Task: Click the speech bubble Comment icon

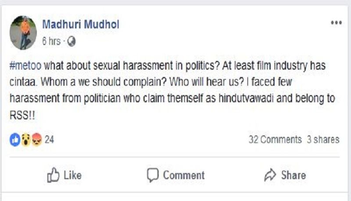Action: pyautogui.click(x=152, y=175)
